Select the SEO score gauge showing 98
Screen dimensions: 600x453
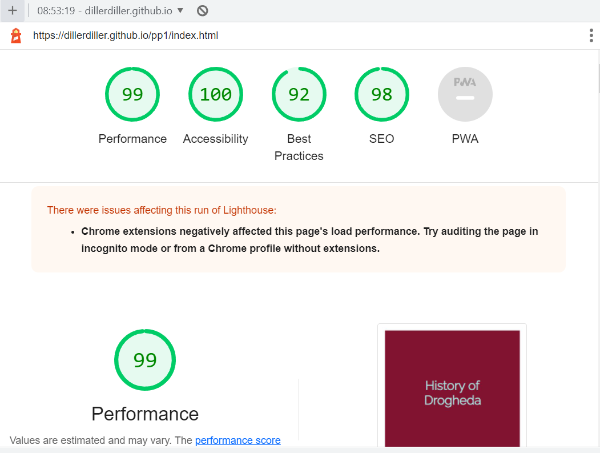[381, 94]
